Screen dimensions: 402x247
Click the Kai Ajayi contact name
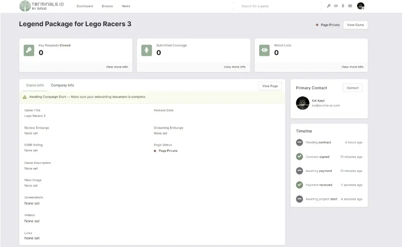tap(318, 100)
